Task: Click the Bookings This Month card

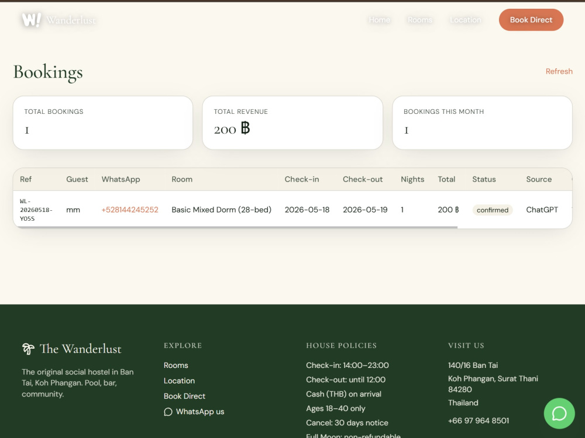Action: click(482, 123)
